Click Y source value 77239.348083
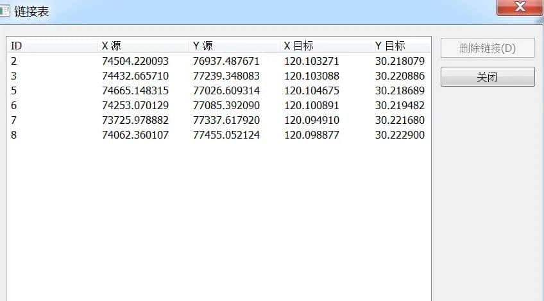 [226, 76]
